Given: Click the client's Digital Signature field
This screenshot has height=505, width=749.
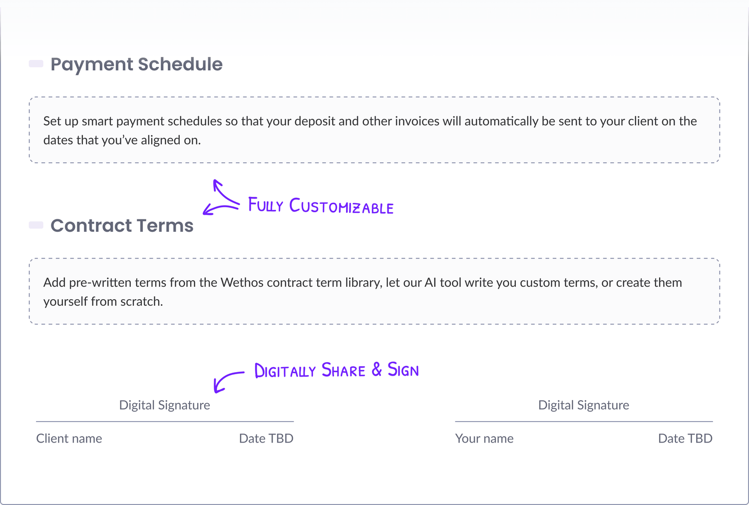Looking at the screenshot, I should coord(165,405).
